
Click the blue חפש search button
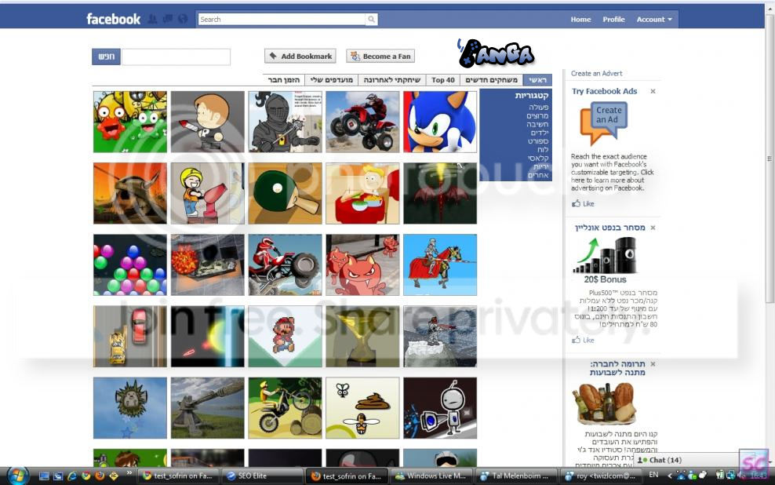pyautogui.click(x=106, y=57)
